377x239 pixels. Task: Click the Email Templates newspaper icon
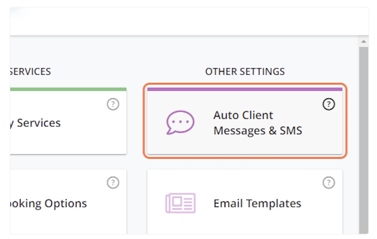point(180,203)
